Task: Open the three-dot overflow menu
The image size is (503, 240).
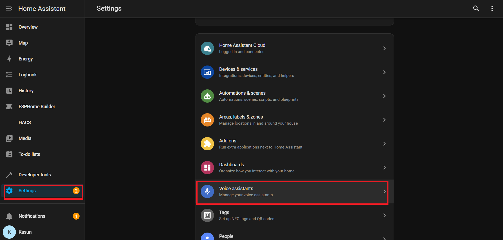Action: point(492,8)
